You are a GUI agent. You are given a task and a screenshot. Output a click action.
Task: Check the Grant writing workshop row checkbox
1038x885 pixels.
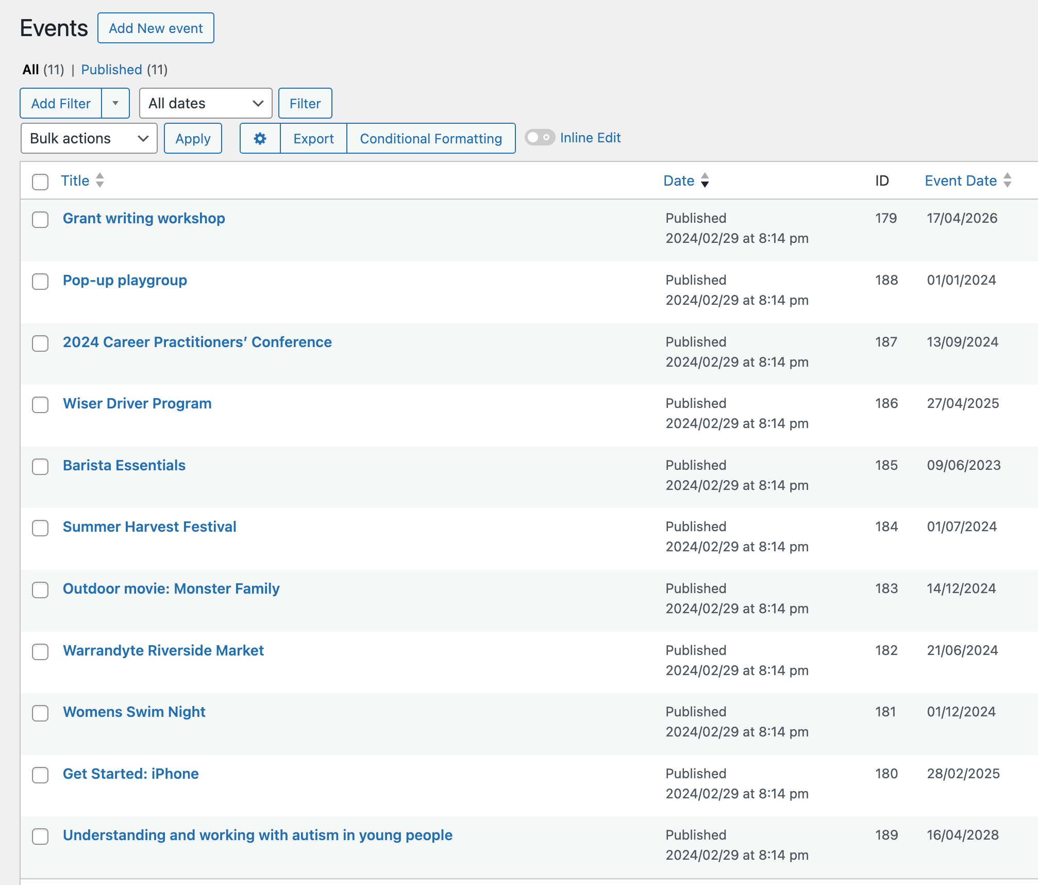click(40, 219)
